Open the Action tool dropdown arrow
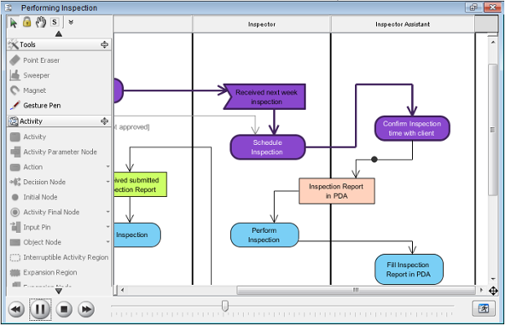505x325 pixels. tap(107, 167)
